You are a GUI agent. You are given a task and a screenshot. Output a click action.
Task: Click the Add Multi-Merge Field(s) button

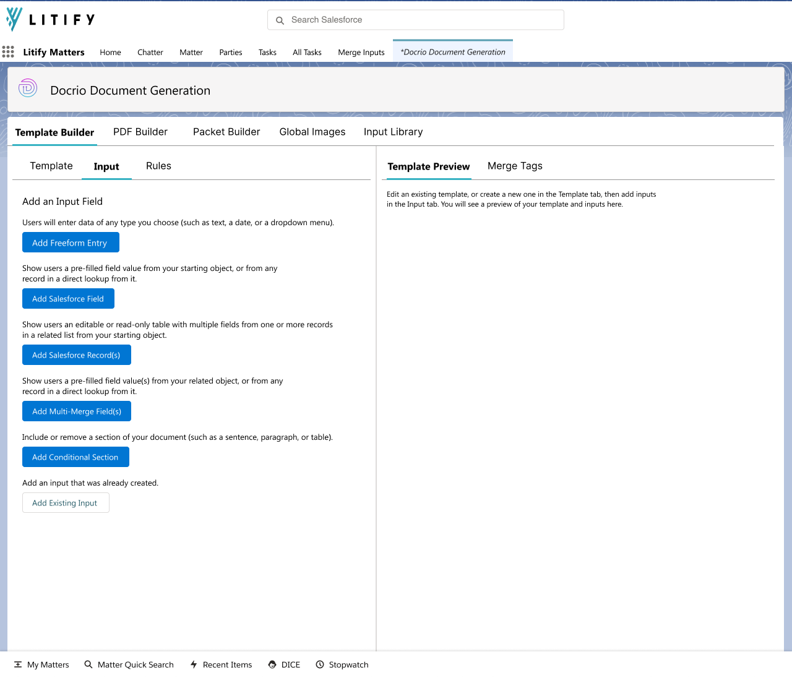coord(77,411)
